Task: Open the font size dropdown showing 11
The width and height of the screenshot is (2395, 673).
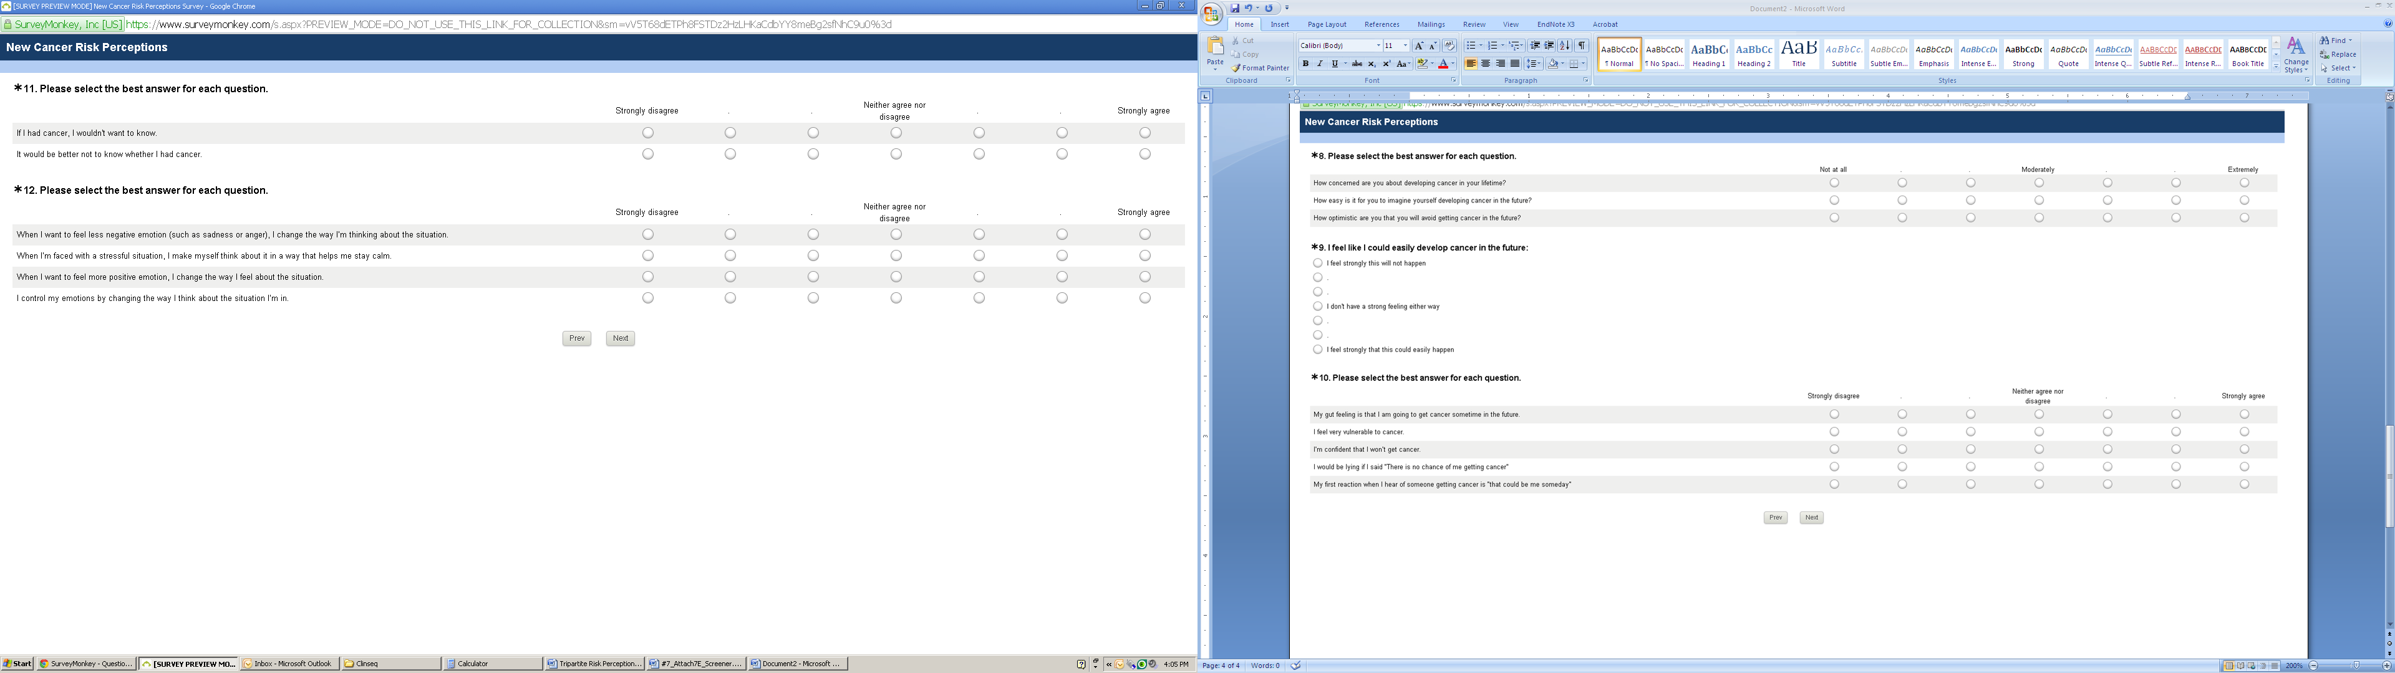Action: pyautogui.click(x=1405, y=45)
